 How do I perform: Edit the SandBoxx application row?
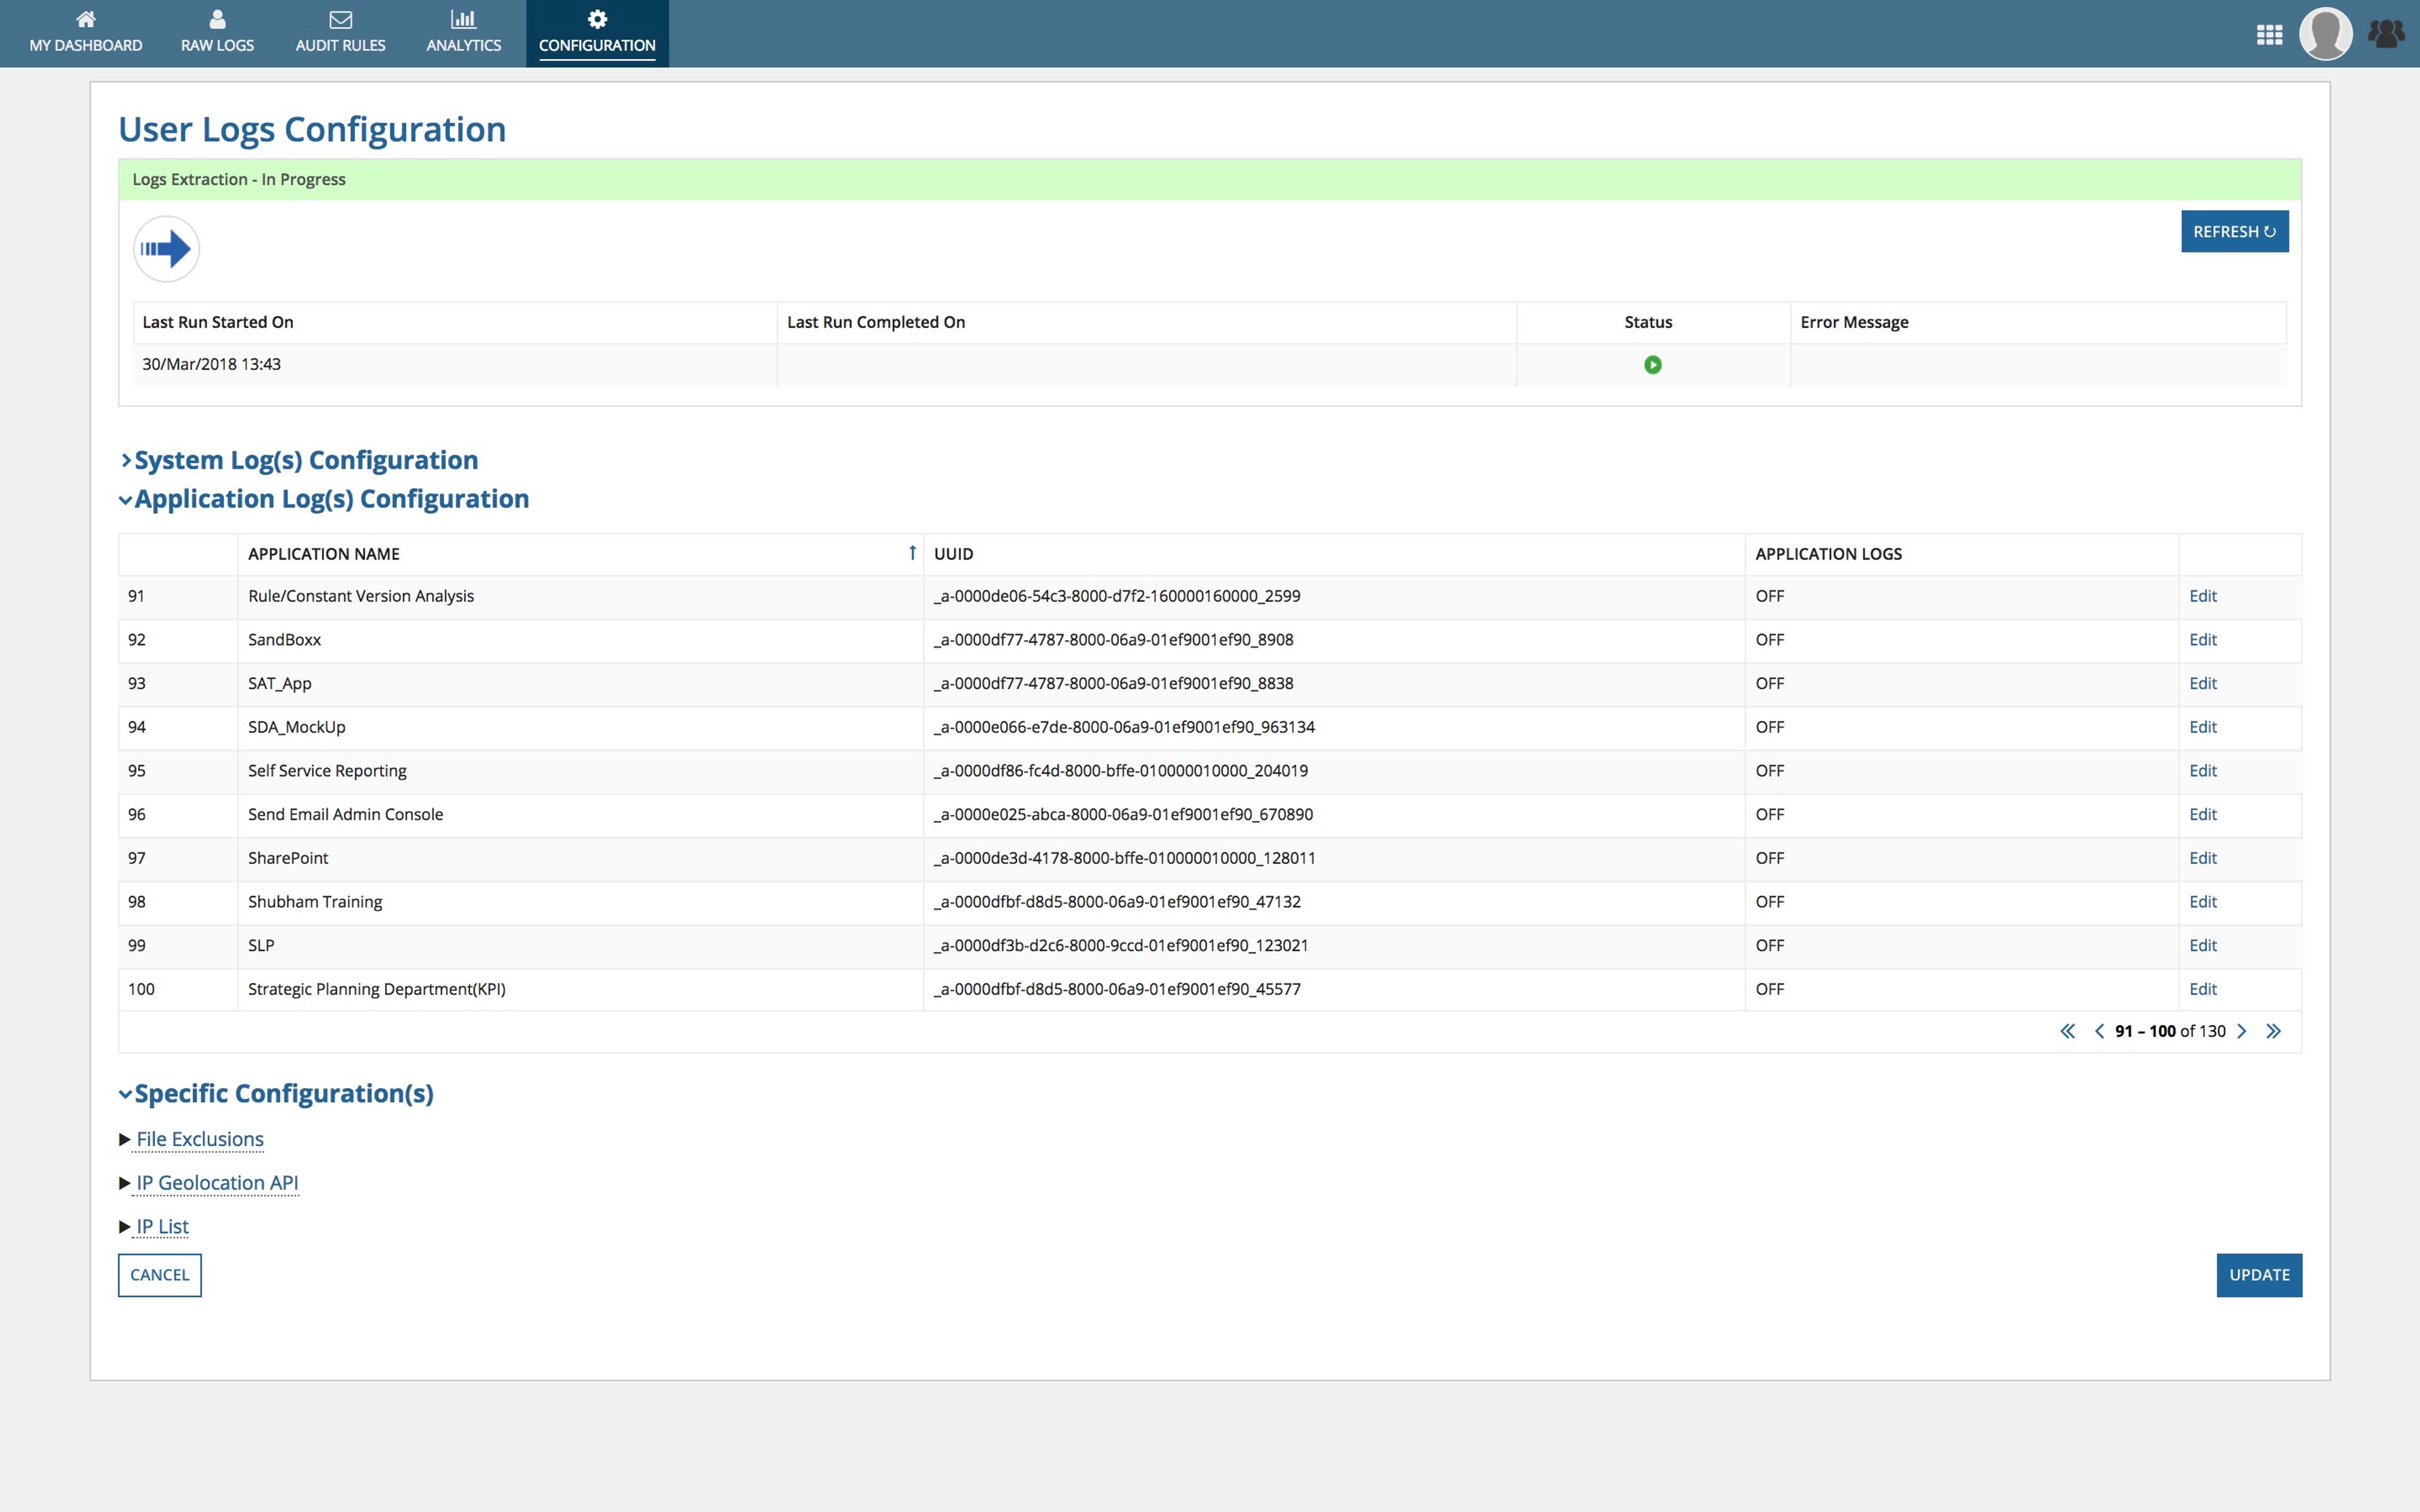pyautogui.click(x=2202, y=640)
